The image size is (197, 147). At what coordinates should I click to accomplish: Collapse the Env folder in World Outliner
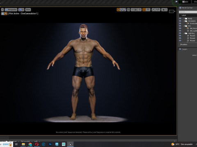184,26
